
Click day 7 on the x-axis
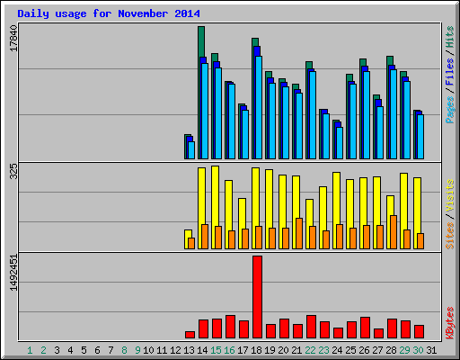pyautogui.click(x=111, y=350)
